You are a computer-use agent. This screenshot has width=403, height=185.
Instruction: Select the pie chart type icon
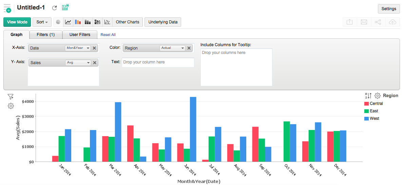pyautogui.click(x=58, y=22)
